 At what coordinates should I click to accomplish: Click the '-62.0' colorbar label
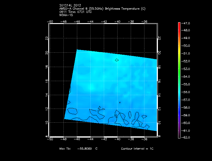(185, 137)
